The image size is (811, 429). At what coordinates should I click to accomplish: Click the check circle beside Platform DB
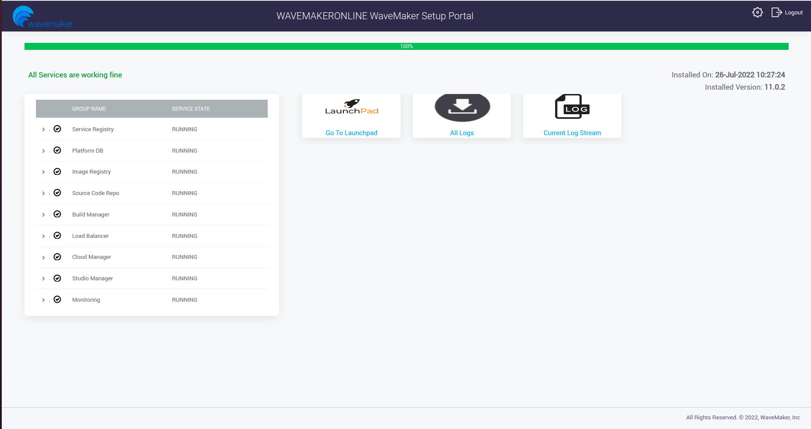[x=57, y=150]
